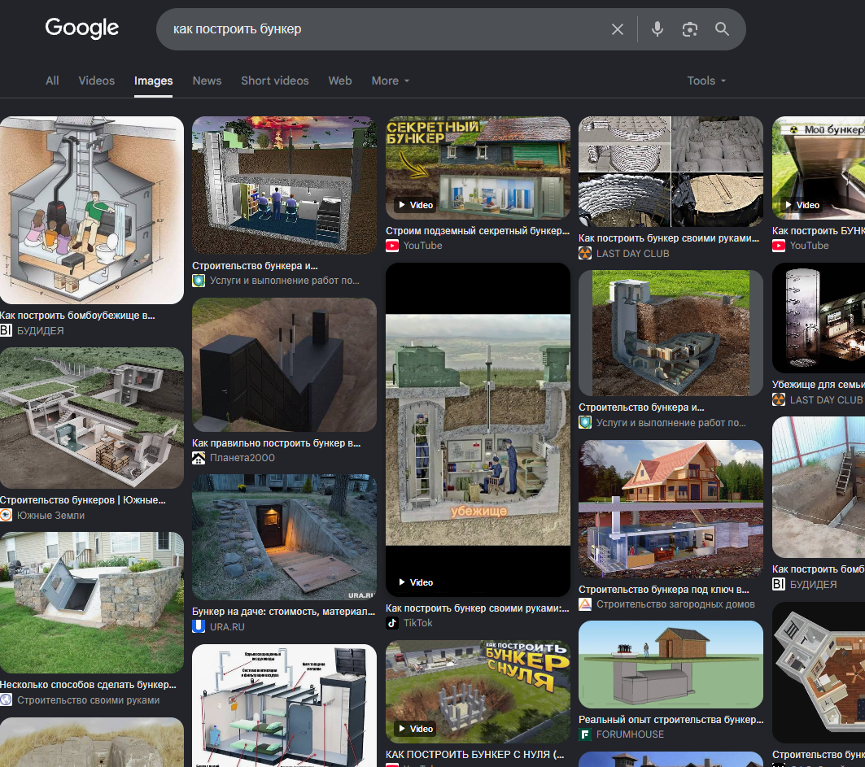865x767 pixels.
Task: Open 'Строительство бункеров | Южные...' link
Action: coord(83,500)
